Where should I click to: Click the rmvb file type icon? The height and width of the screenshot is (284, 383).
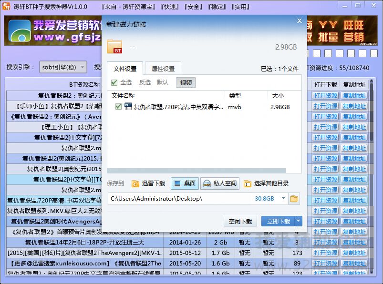(128, 107)
